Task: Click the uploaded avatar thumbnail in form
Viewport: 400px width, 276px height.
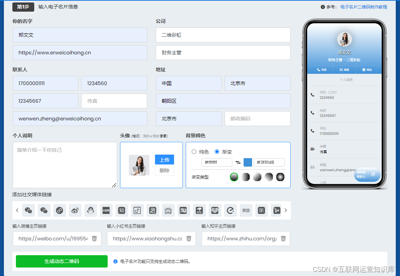Action: (x=139, y=165)
